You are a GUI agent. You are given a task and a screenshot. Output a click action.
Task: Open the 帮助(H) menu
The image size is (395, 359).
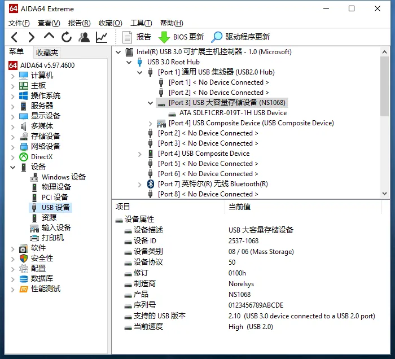pyautogui.click(x=172, y=23)
